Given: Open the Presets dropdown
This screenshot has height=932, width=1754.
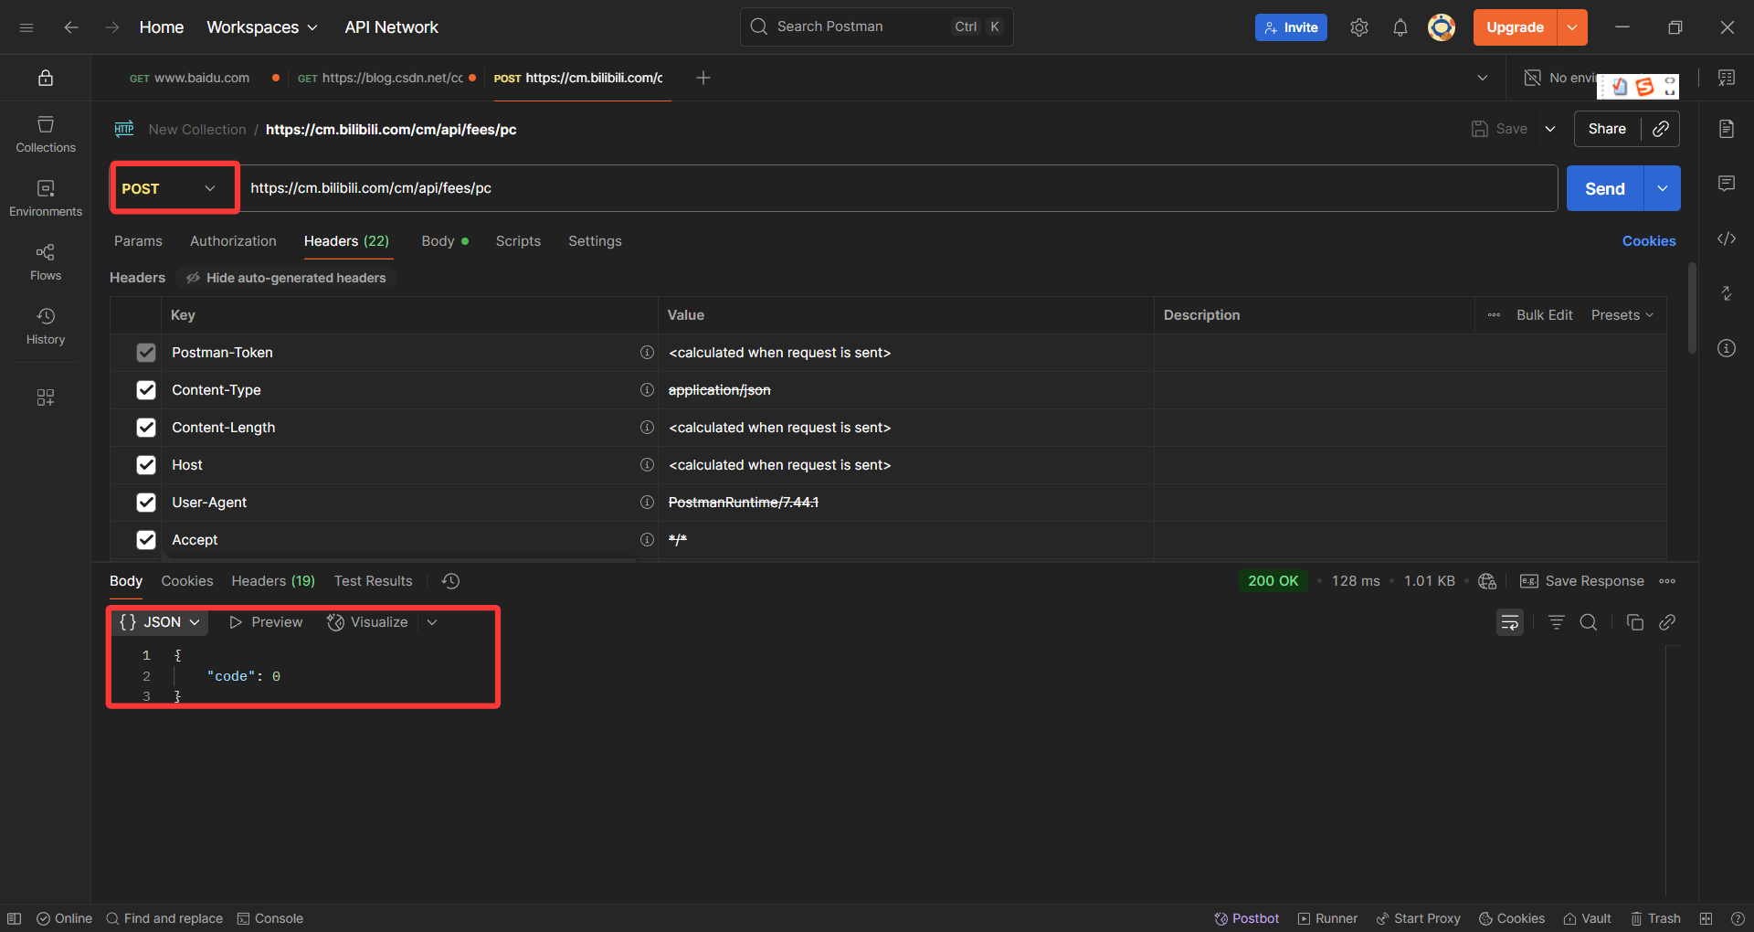Looking at the screenshot, I should coord(1622,315).
